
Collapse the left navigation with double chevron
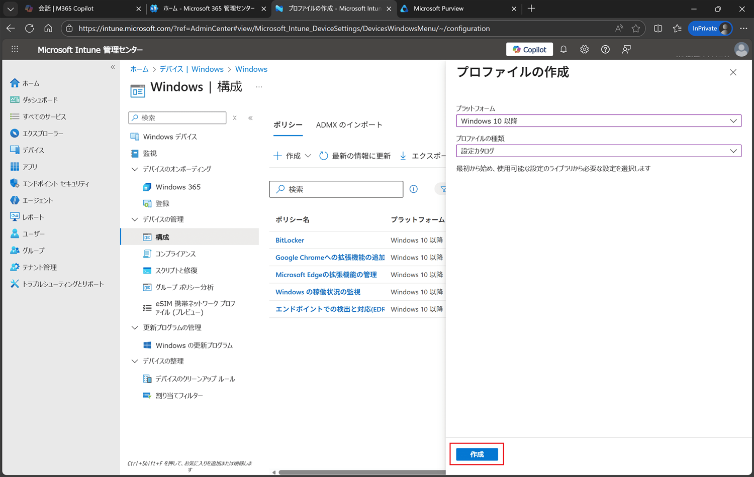113,67
